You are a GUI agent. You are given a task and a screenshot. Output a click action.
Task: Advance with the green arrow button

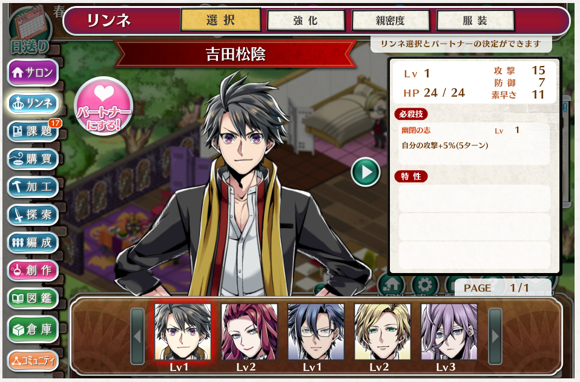coord(366,173)
